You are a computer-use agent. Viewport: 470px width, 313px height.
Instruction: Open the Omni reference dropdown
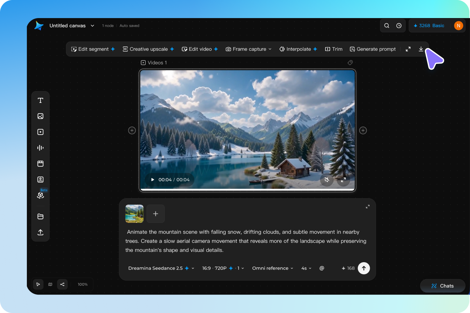point(272,268)
